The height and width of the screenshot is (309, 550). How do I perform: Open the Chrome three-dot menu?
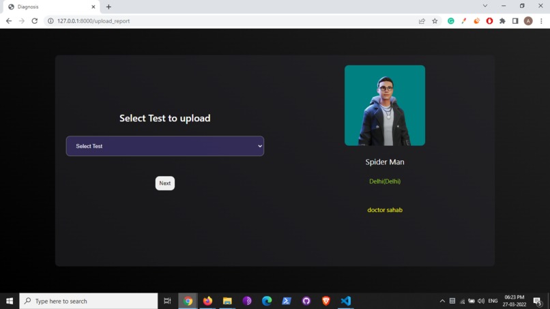541,21
